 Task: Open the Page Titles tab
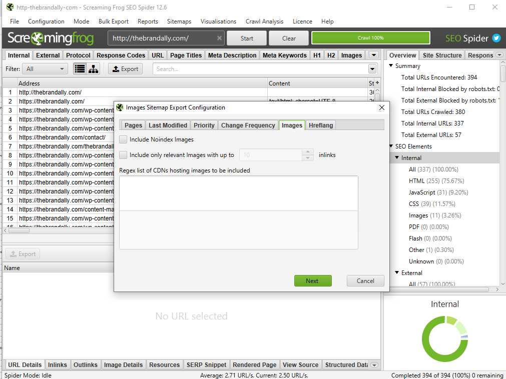tap(186, 55)
